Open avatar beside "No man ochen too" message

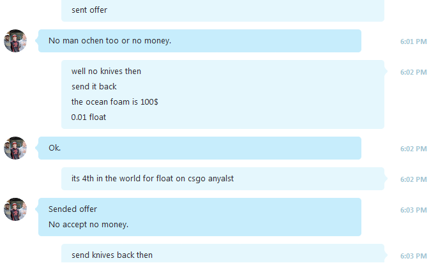click(15, 41)
